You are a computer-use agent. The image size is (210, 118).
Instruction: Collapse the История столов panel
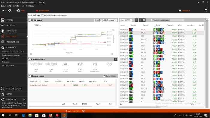coord(30,76)
